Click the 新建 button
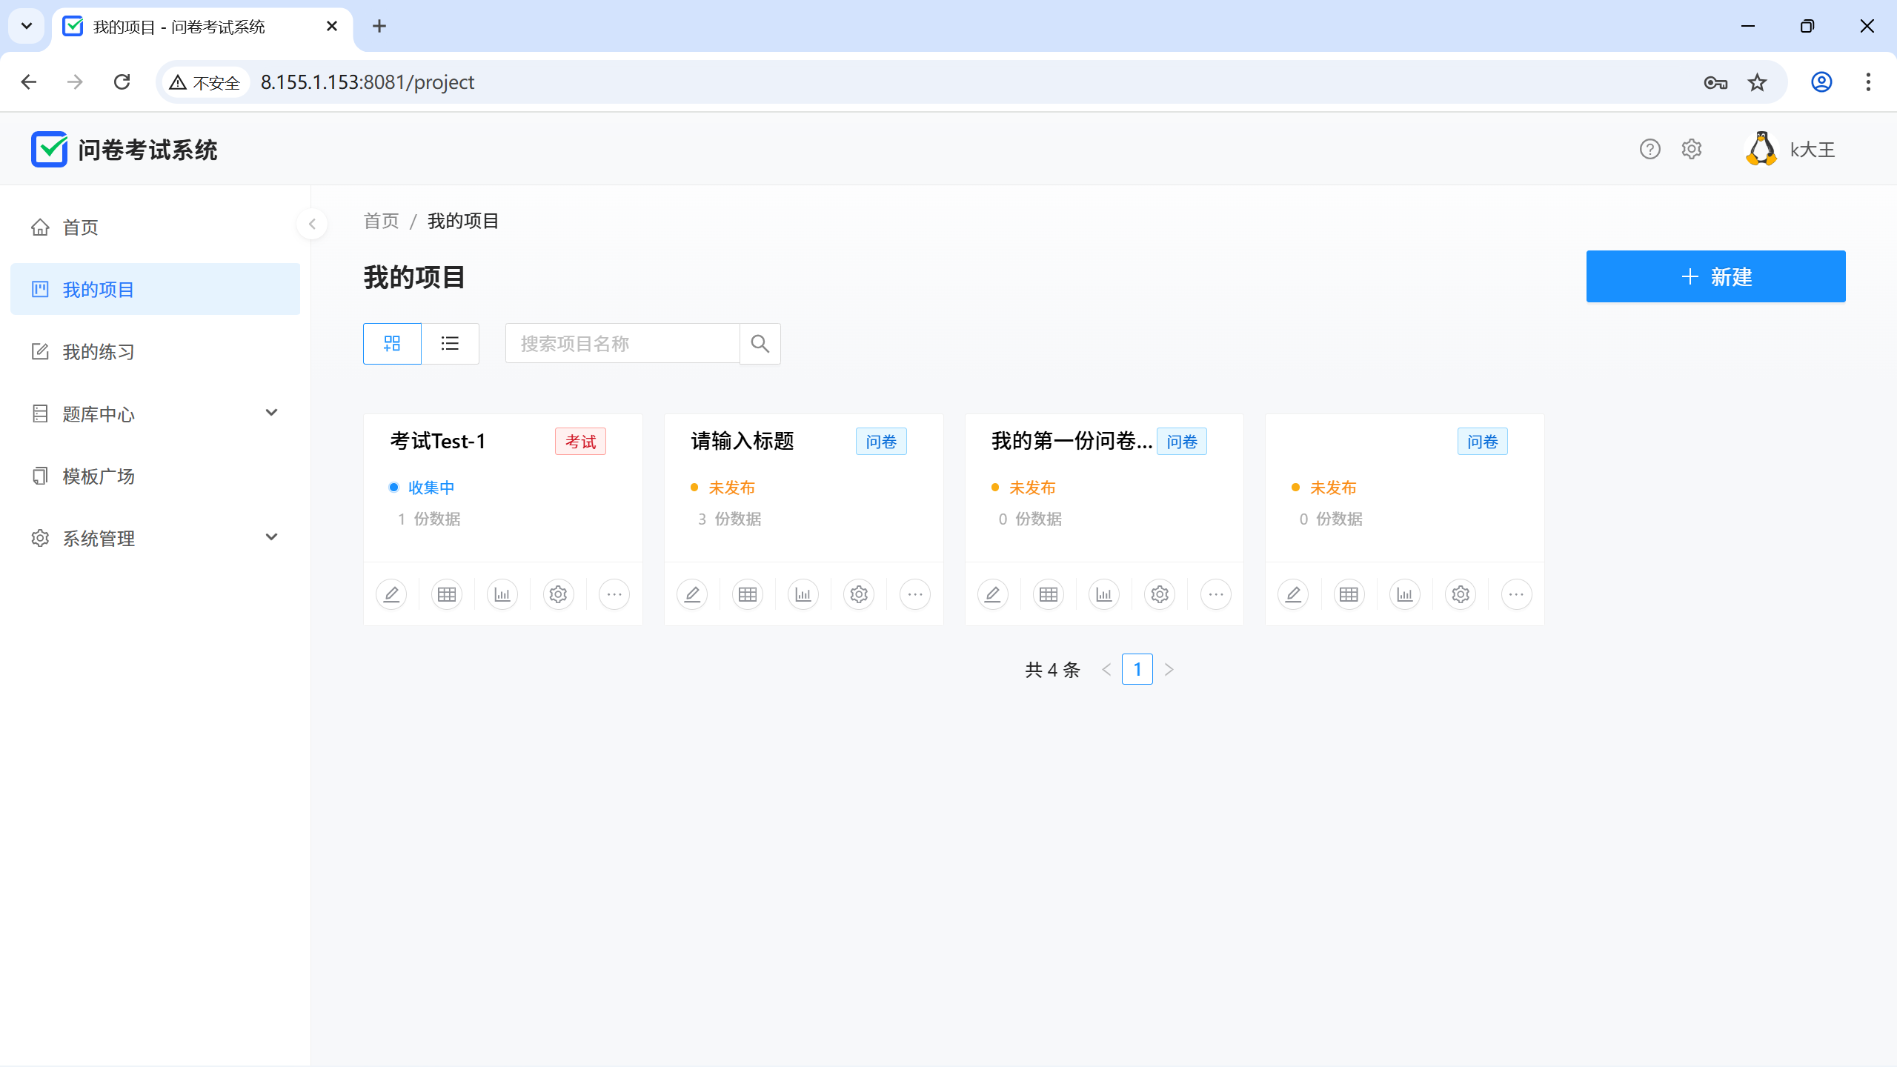Image resolution: width=1897 pixels, height=1067 pixels. point(1715,276)
